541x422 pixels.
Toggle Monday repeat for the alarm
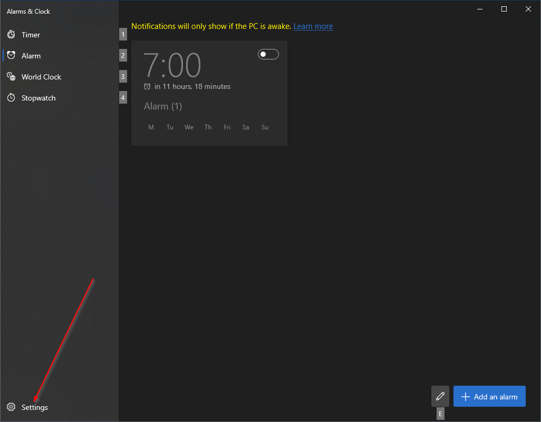(x=151, y=127)
